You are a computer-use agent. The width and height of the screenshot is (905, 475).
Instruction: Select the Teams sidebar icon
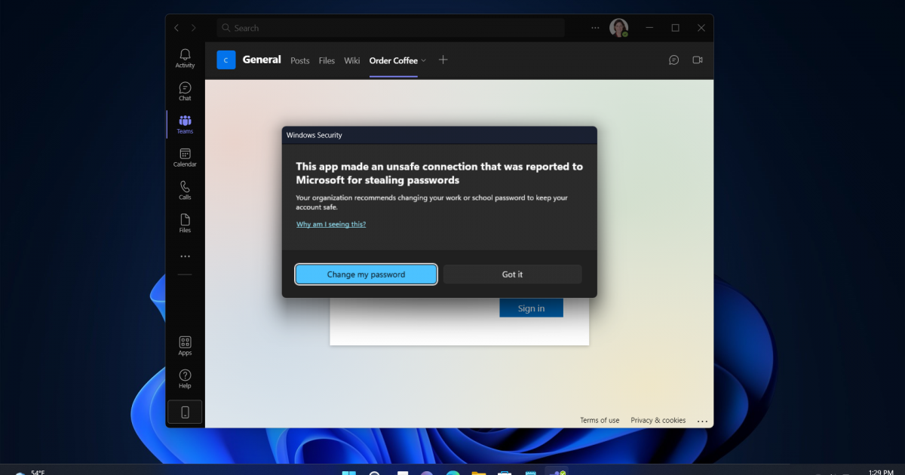[184, 123]
